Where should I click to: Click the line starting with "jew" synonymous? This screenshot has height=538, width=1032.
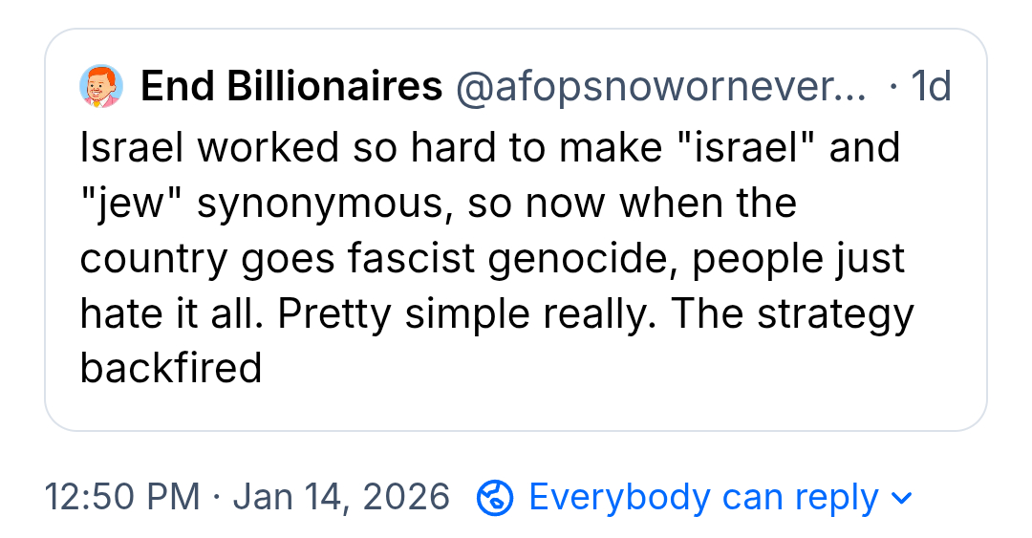[x=438, y=204]
